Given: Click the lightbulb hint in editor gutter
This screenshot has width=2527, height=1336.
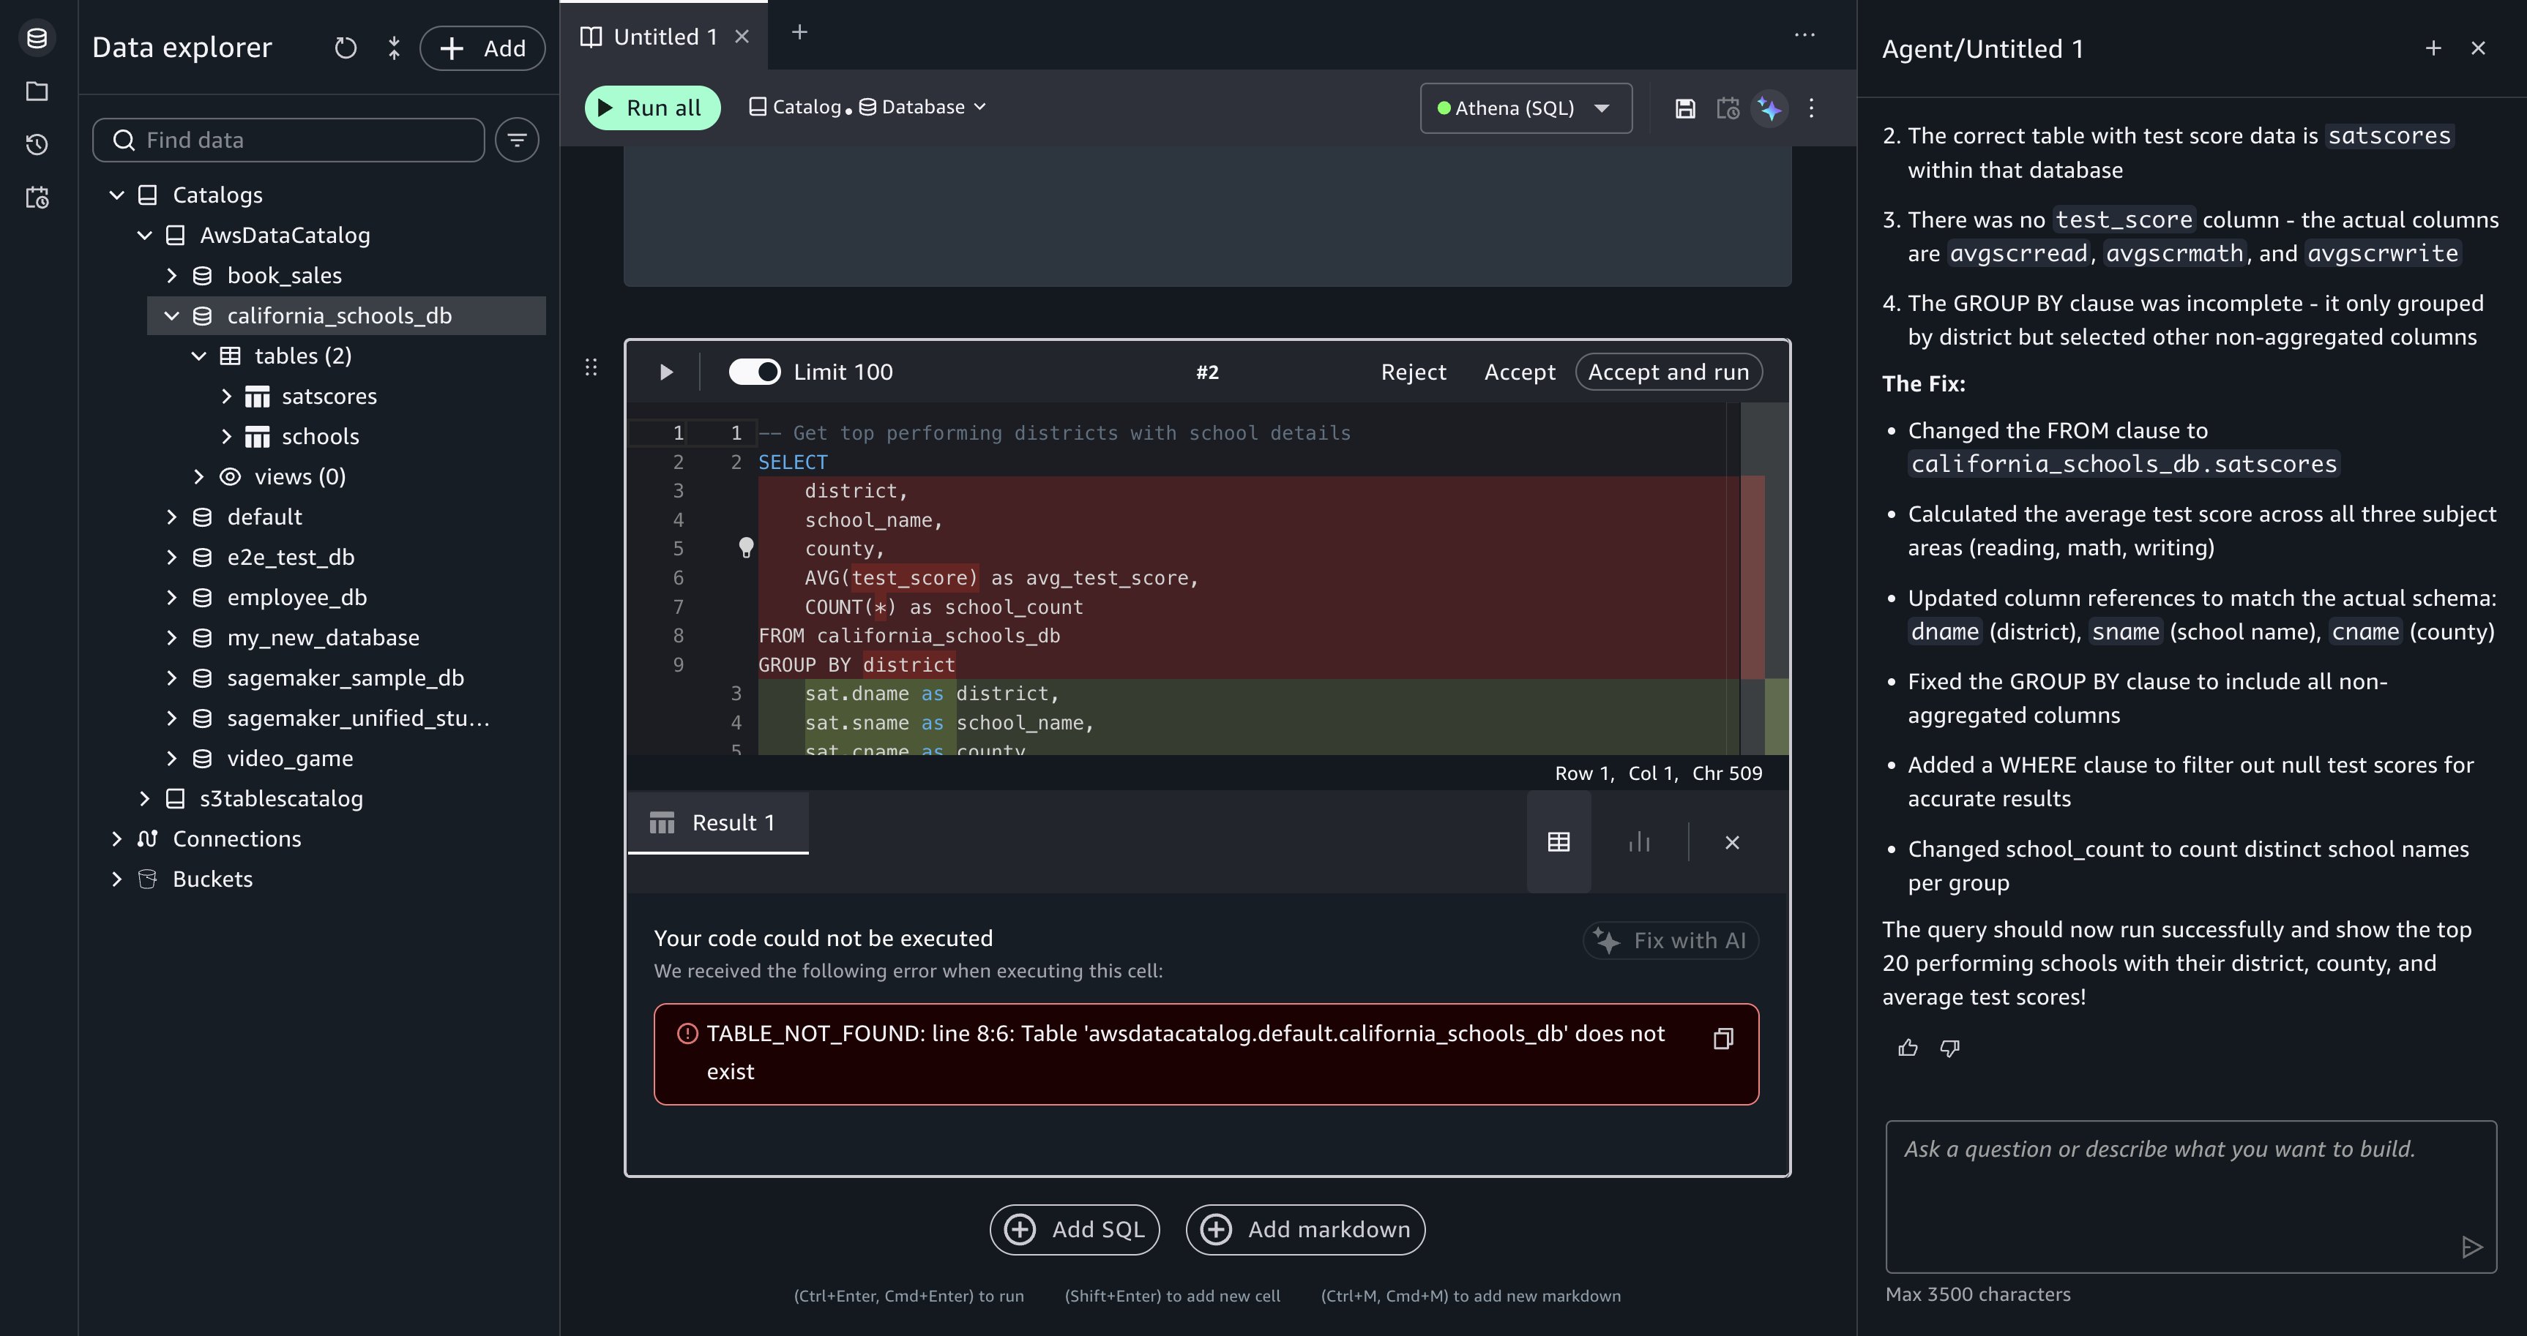Looking at the screenshot, I should coord(745,547).
